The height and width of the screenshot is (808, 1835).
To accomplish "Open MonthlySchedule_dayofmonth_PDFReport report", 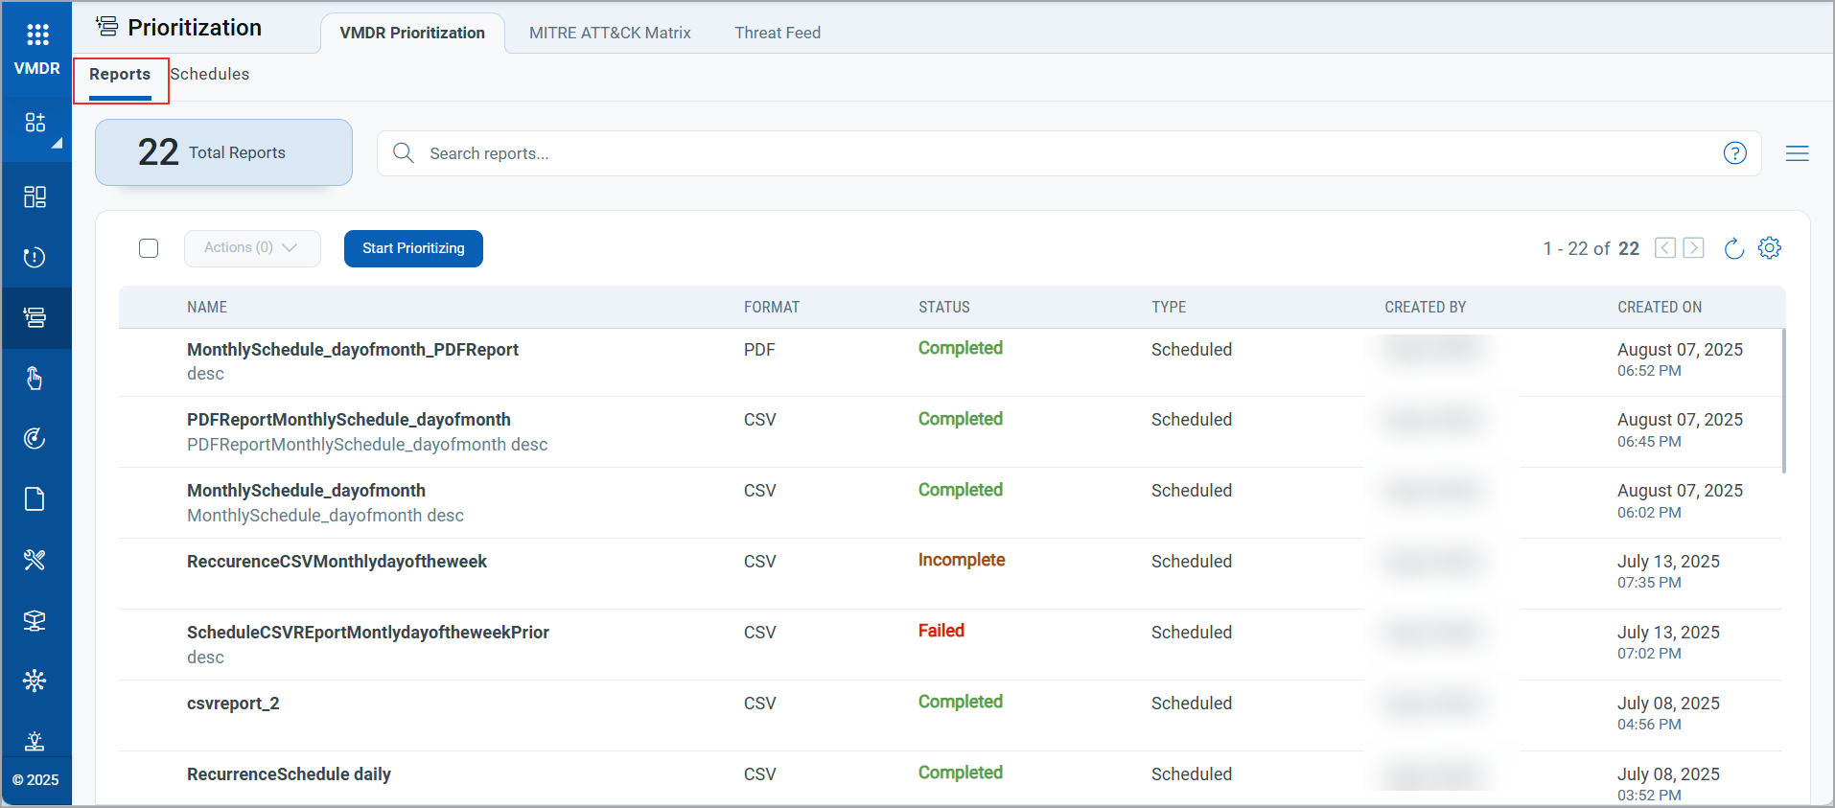I will click(x=352, y=350).
